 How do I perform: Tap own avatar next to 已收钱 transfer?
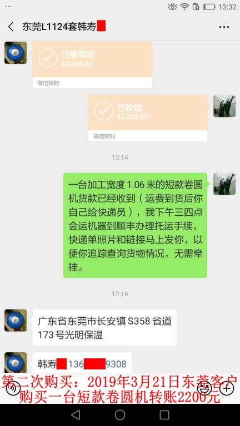pyautogui.click(x=224, y=106)
